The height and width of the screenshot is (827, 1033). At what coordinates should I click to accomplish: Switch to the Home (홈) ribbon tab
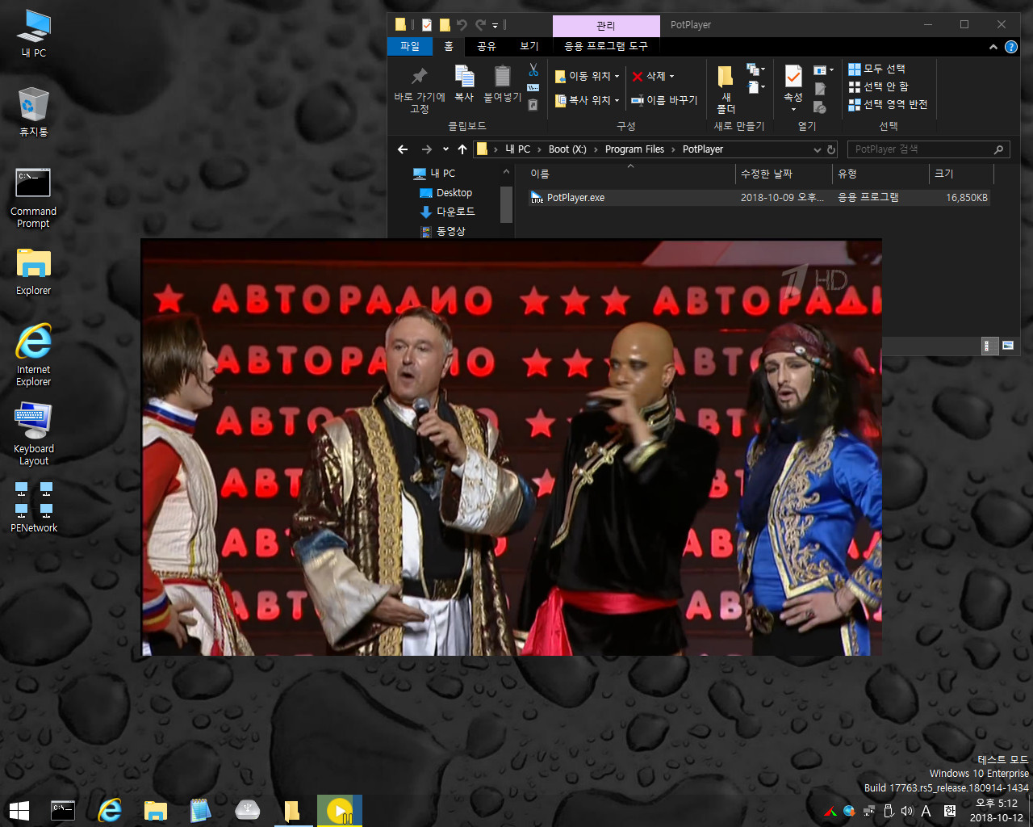pos(449,47)
